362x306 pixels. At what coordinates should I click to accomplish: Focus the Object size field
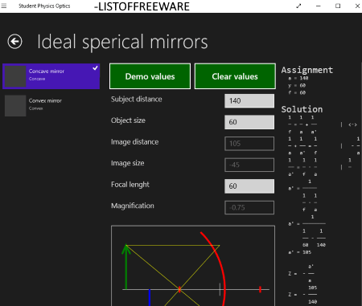[x=249, y=122]
